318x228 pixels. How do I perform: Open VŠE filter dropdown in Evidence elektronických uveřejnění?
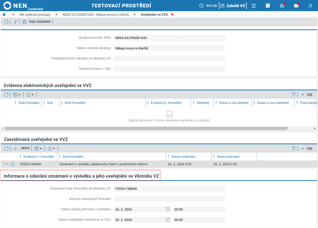(307, 95)
